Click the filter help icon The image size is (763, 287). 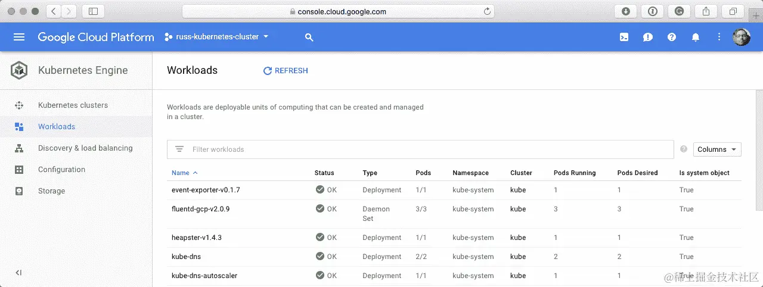684,149
